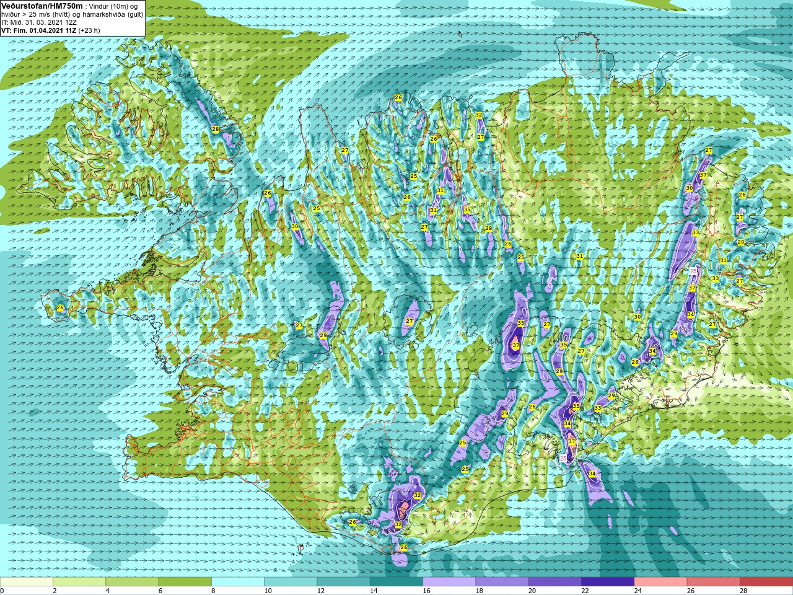Select the salmon 26–28 m/s legend swatch

(714, 582)
